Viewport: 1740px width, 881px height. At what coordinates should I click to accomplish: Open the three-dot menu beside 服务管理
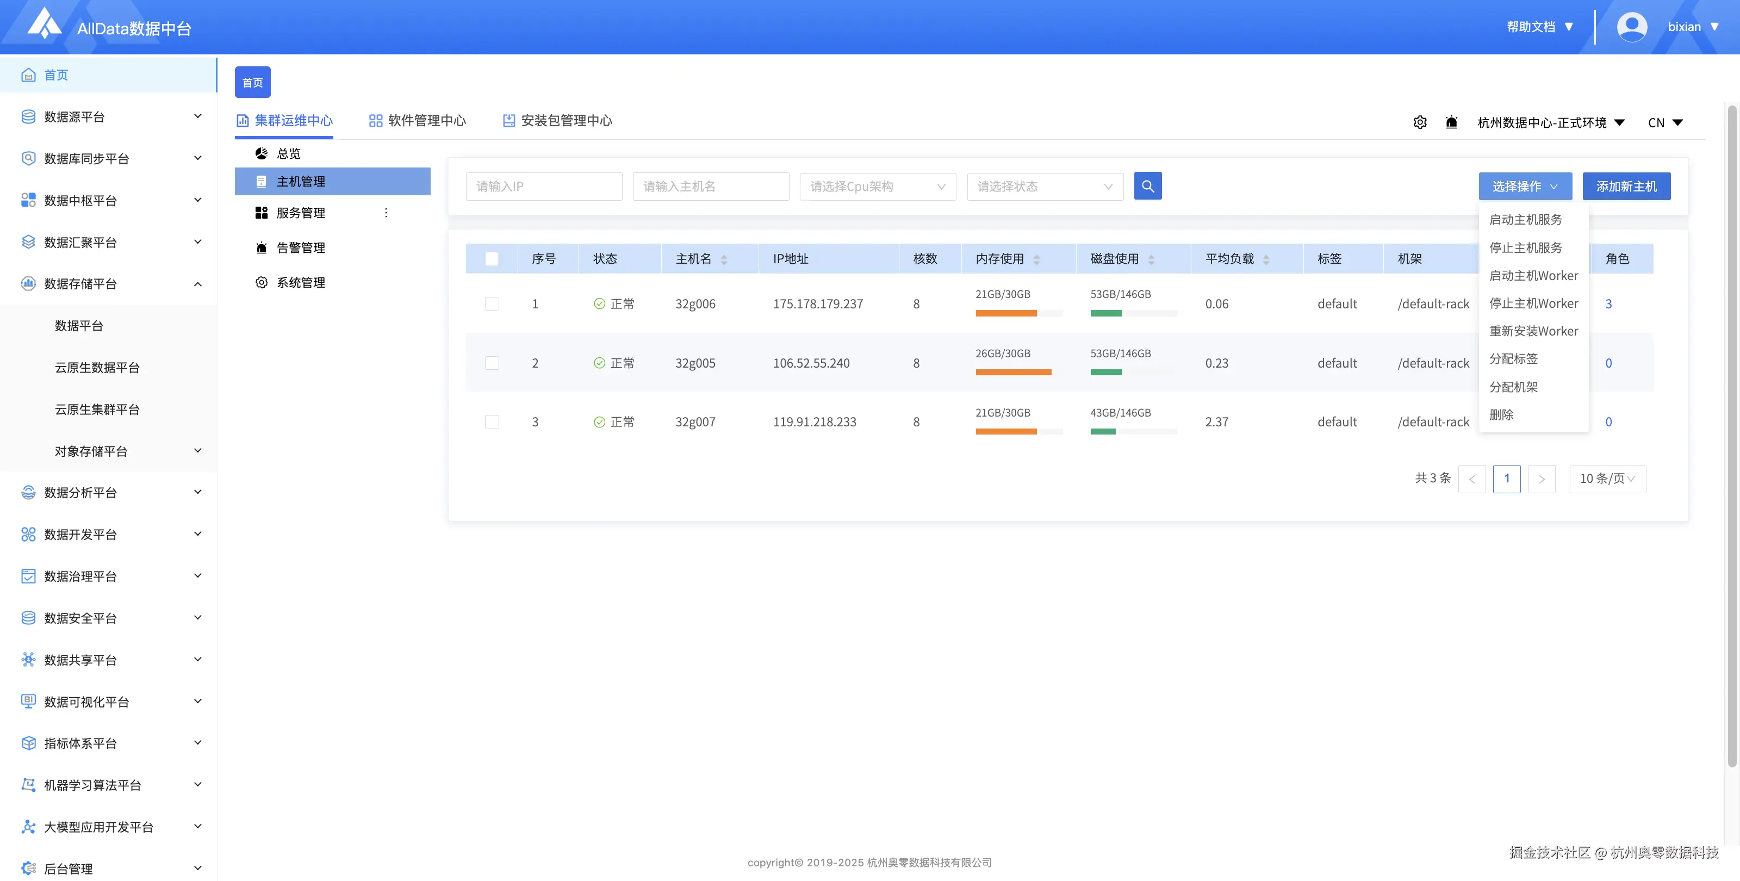coord(386,213)
